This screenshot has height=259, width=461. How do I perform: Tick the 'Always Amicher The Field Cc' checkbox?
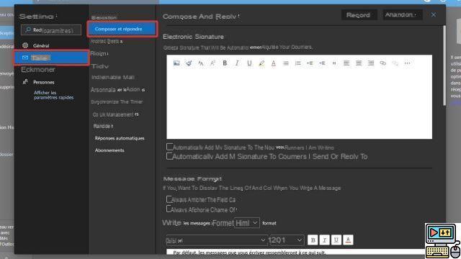pyautogui.click(x=169, y=199)
